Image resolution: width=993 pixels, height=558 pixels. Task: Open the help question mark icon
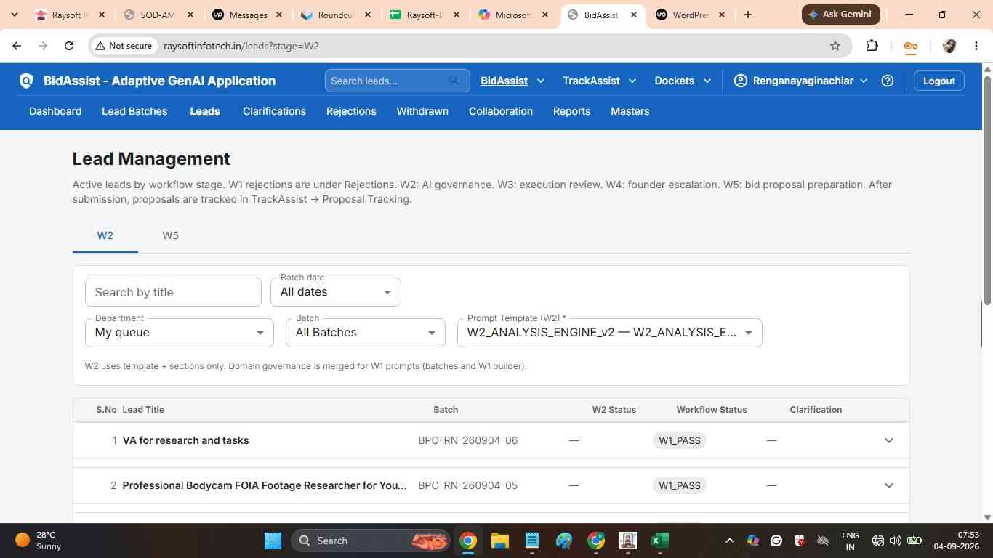pyautogui.click(x=887, y=81)
